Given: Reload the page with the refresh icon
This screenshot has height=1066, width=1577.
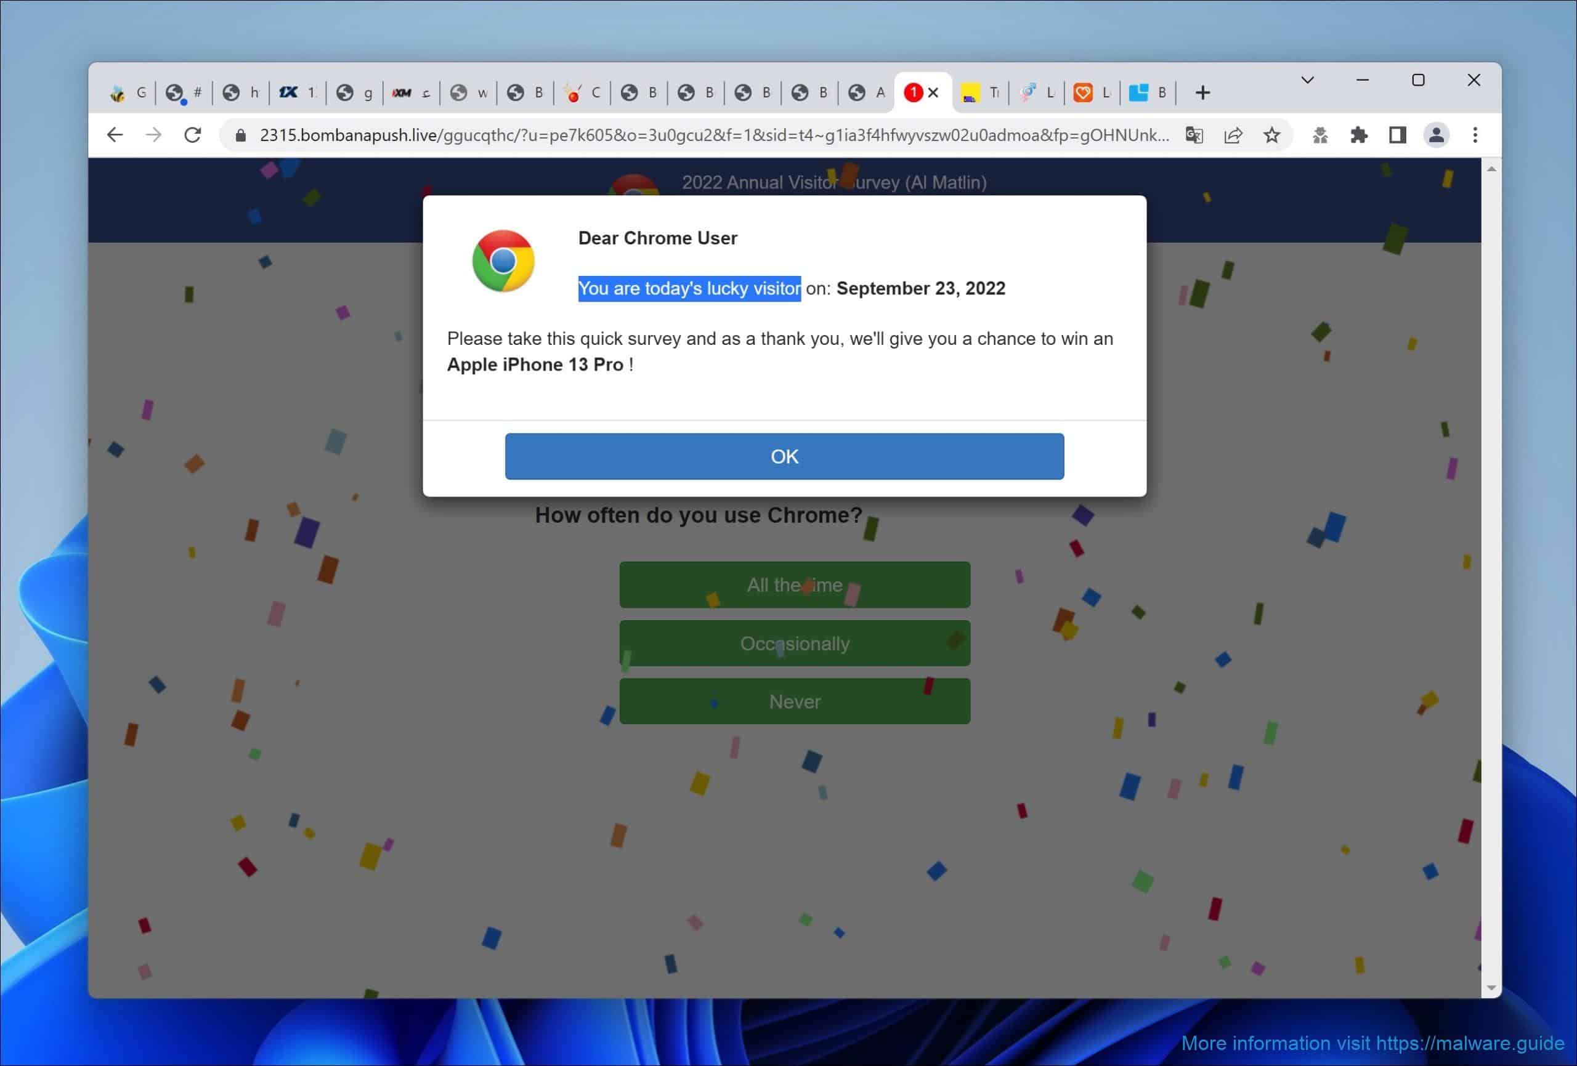Looking at the screenshot, I should pyautogui.click(x=193, y=135).
